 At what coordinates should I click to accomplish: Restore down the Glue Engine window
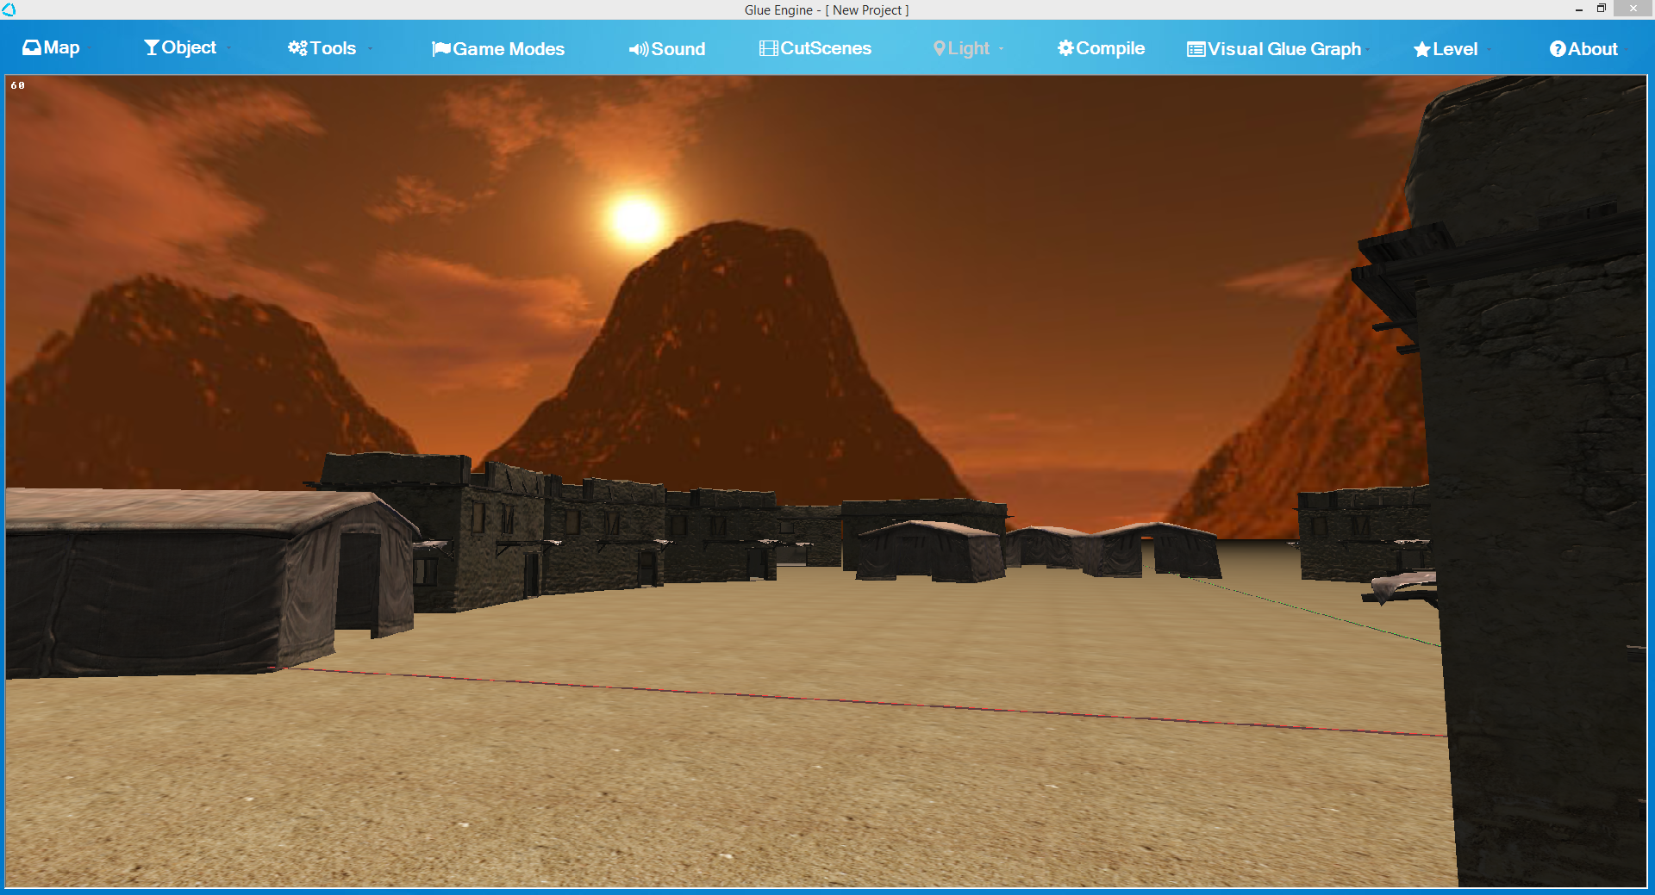click(x=1601, y=9)
